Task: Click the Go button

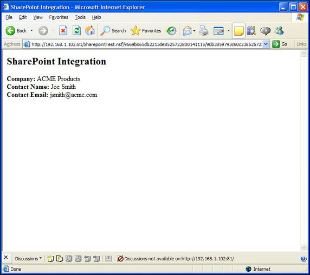Action: click(280, 44)
